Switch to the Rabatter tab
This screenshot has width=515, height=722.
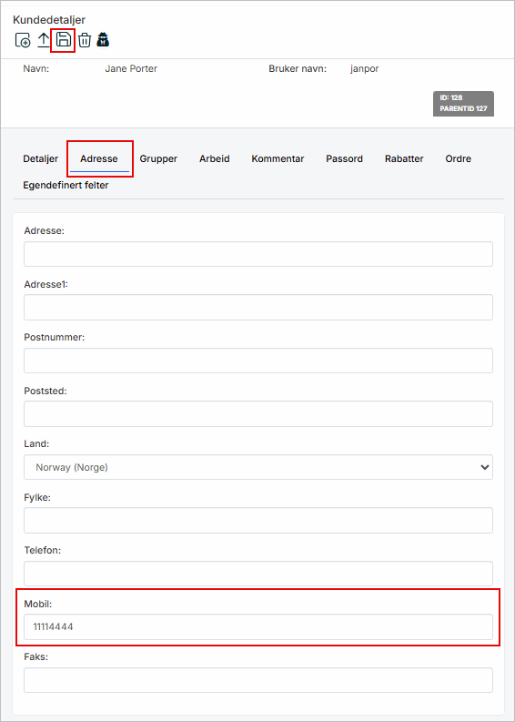click(404, 158)
